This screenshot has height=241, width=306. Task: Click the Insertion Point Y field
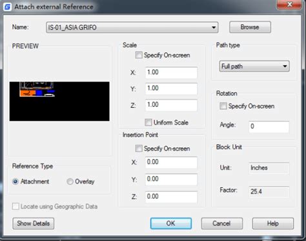point(171,180)
